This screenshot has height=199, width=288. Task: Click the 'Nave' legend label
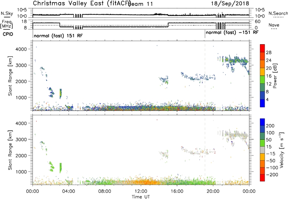click(274, 25)
